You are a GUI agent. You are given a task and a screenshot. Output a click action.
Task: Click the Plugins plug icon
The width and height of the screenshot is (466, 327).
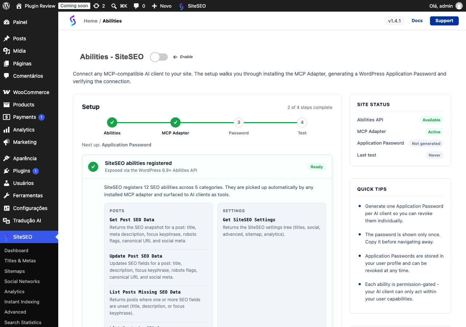(x=7, y=171)
